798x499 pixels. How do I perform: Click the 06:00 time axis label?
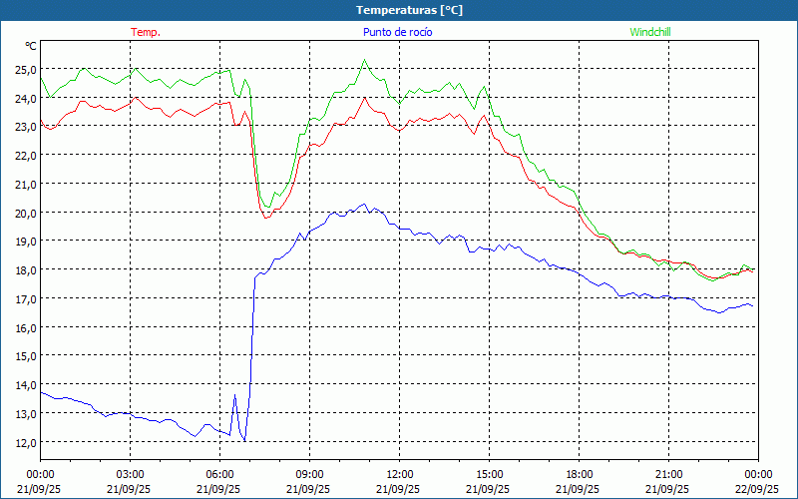point(219,474)
